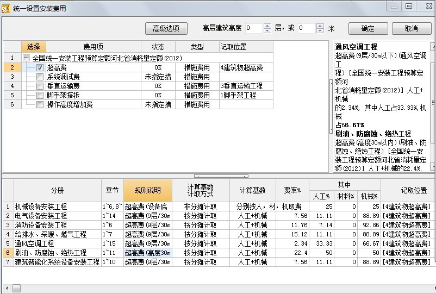436x294 pixels.
Task: Decrease the meters height stepper down arrow
Action: pos(320,30)
